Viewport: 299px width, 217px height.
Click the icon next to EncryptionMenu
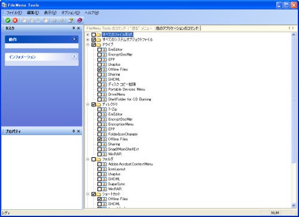[105, 124]
